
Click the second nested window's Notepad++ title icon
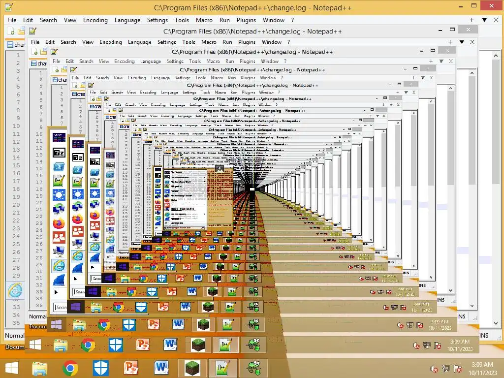pyautogui.click(x=32, y=31)
